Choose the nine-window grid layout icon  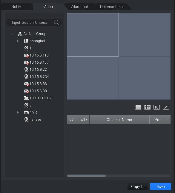click(x=147, y=107)
